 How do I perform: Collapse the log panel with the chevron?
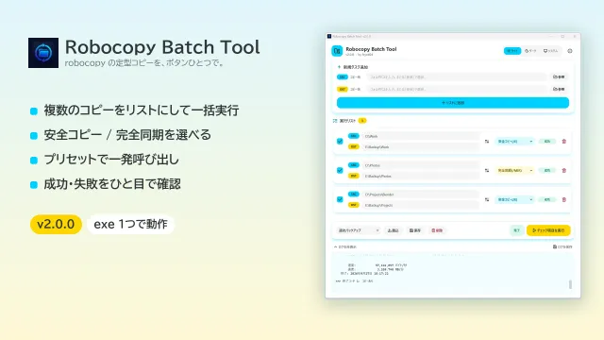point(336,246)
